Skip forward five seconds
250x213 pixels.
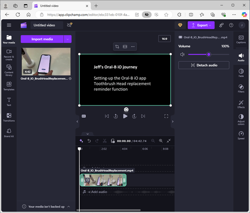[x=134, y=116]
